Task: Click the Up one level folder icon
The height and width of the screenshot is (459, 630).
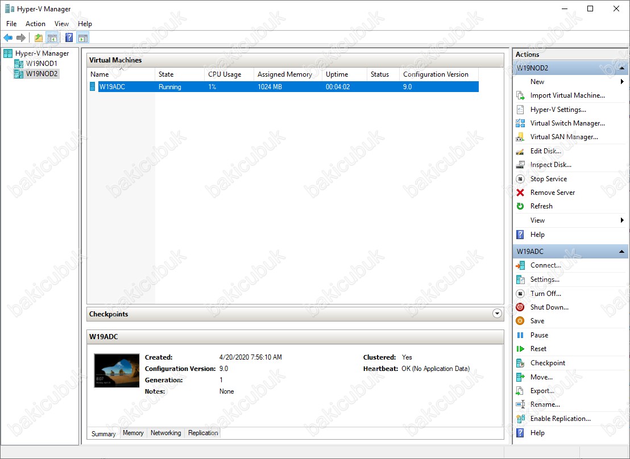Action: [39, 37]
